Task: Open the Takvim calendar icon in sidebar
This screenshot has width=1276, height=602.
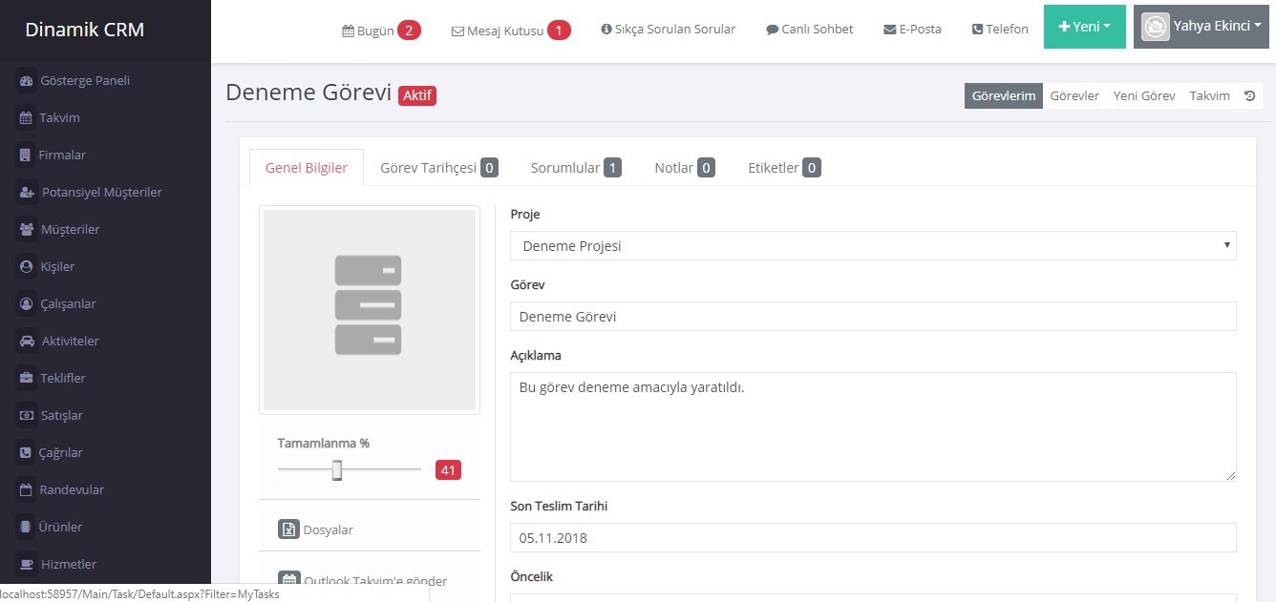Action: click(27, 118)
